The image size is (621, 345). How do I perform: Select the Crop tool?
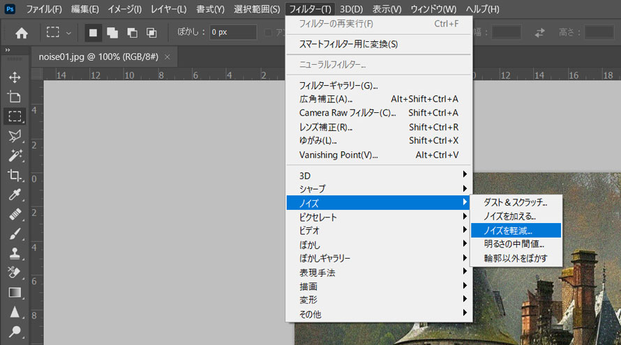(x=15, y=175)
